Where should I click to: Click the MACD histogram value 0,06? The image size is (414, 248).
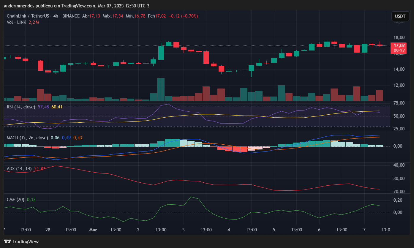click(55, 138)
